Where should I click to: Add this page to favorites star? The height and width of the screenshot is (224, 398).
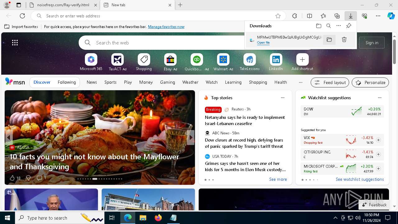click(278, 16)
